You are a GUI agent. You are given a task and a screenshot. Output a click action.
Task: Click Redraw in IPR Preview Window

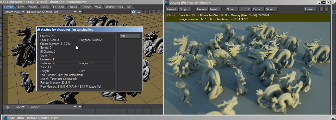pos(202,9)
